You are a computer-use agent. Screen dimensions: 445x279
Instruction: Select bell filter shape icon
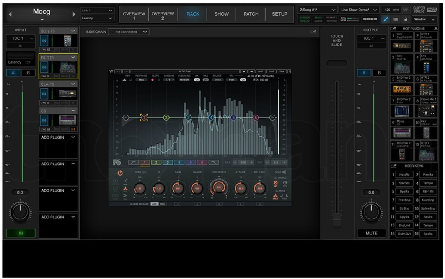pyautogui.click(x=125, y=189)
